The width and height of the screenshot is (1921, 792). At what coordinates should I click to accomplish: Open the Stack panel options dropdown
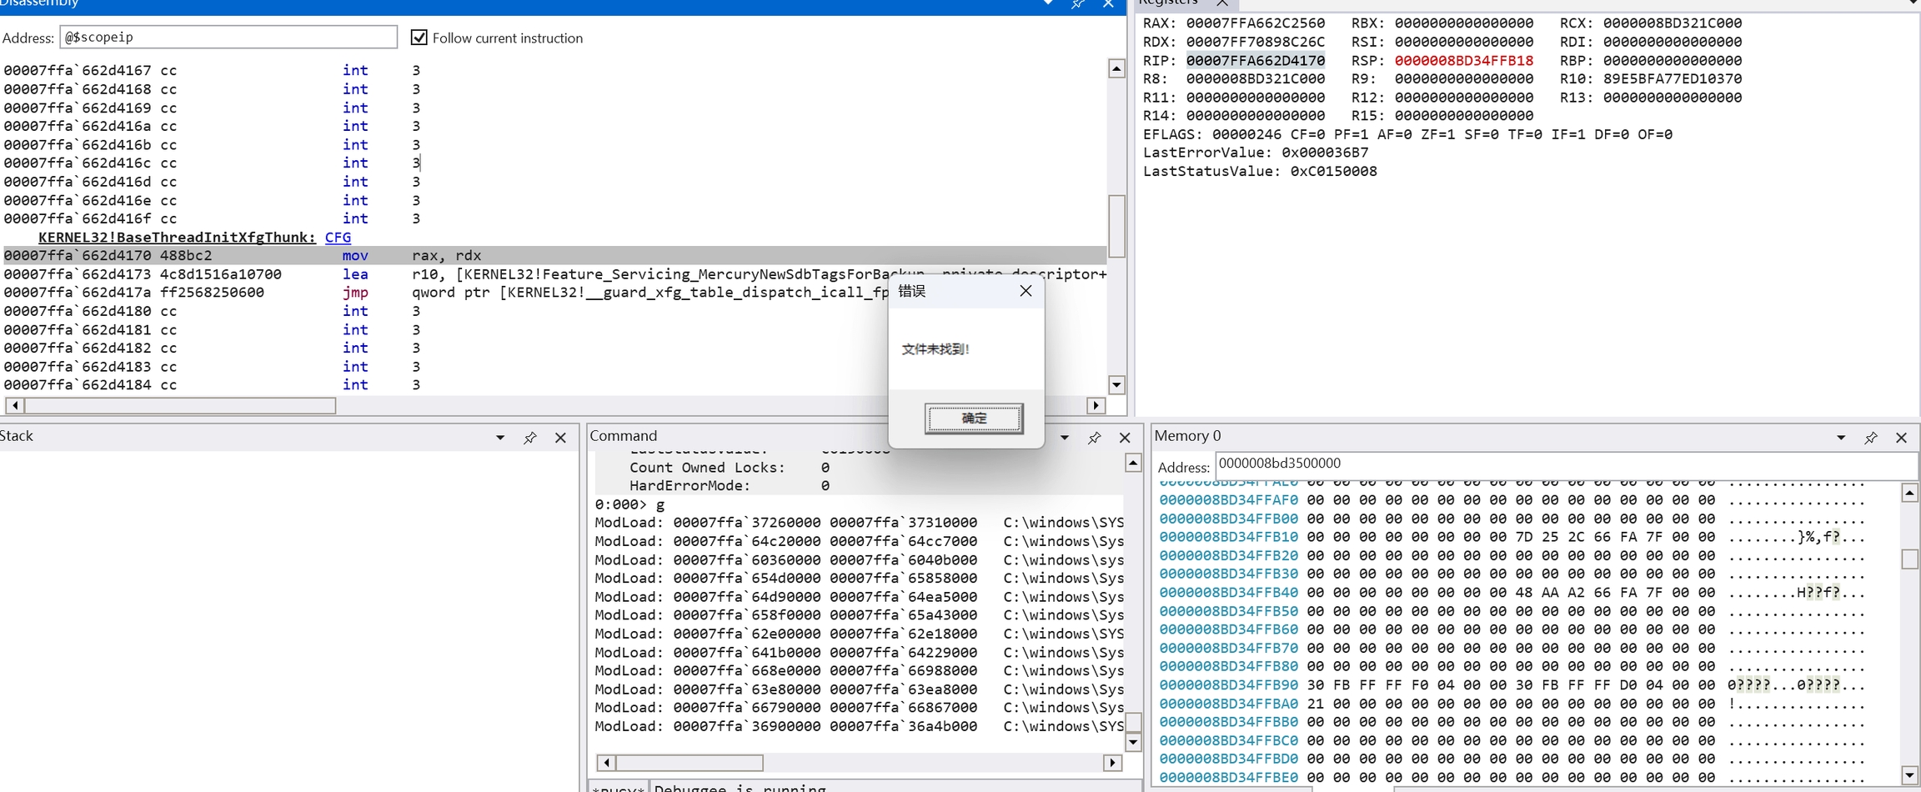click(x=500, y=438)
